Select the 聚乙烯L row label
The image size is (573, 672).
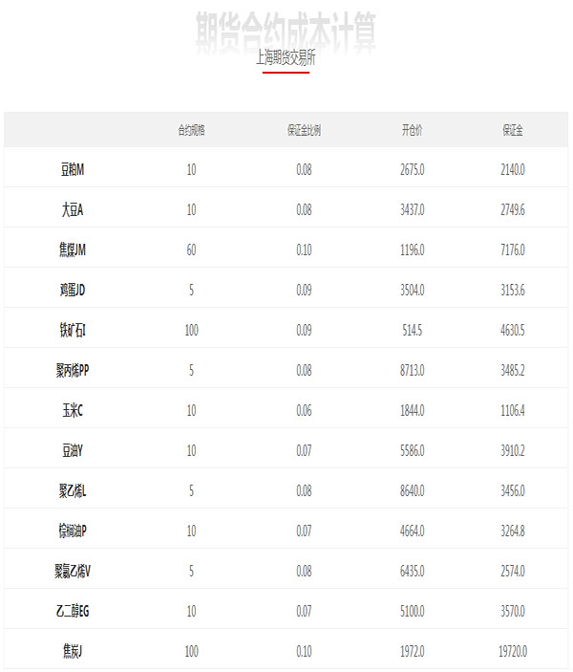pyautogui.click(x=73, y=490)
